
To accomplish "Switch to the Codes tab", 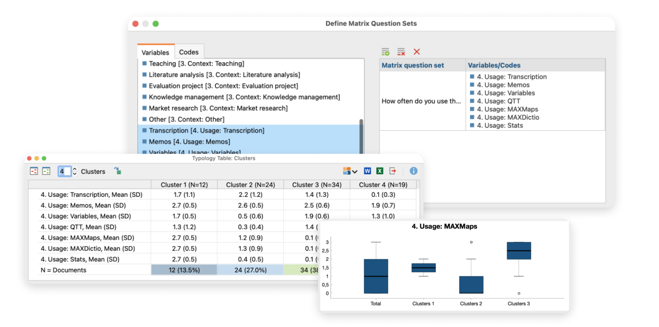I will coord(189,52).
